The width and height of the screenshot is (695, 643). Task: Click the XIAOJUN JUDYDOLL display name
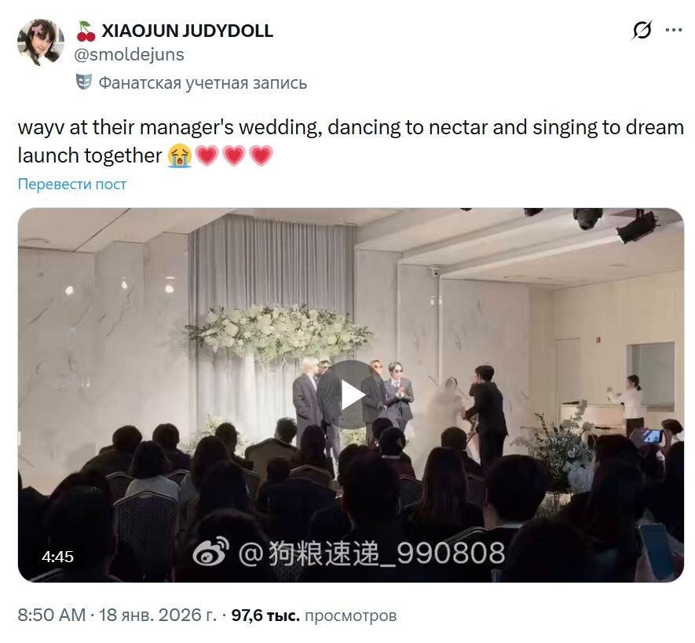[x=187, y=31]
